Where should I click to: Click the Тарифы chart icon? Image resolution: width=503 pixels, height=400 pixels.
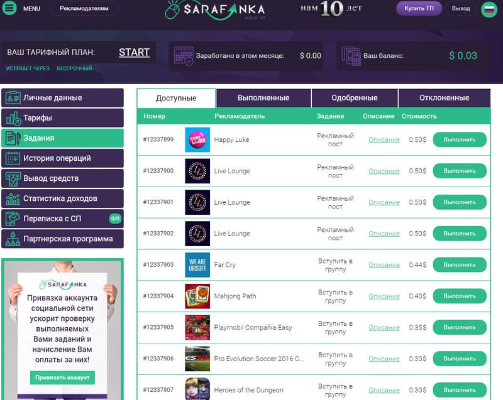[12, 118]
